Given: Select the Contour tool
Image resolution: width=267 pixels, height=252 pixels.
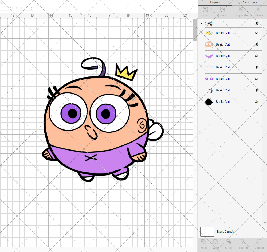Looking at the screenshot, I should tap(259, 242).
